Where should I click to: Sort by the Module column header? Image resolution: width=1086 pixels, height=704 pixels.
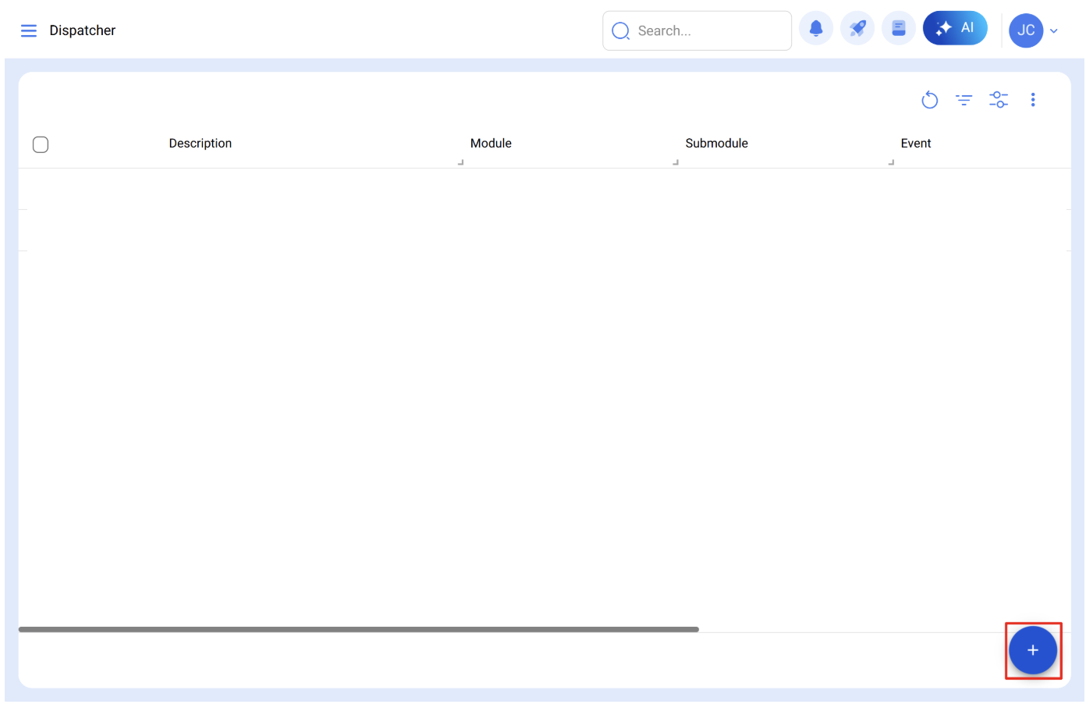pos(491,144)
